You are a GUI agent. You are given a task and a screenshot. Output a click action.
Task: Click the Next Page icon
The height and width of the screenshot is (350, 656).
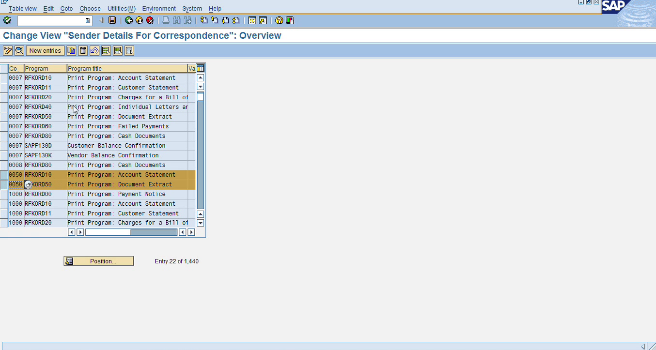(x=225, y=20)
